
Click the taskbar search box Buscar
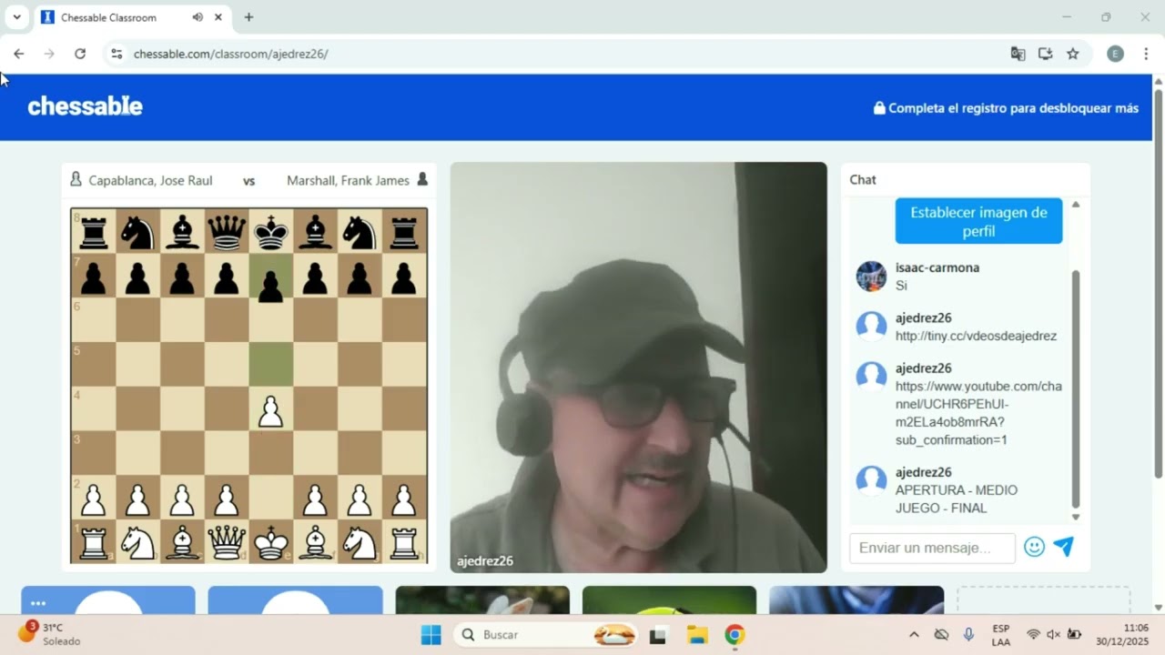547,634
